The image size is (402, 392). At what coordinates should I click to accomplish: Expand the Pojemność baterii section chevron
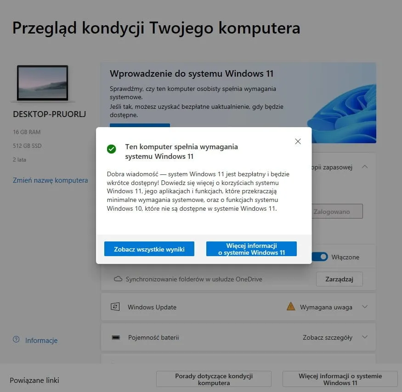click(365, 337)
